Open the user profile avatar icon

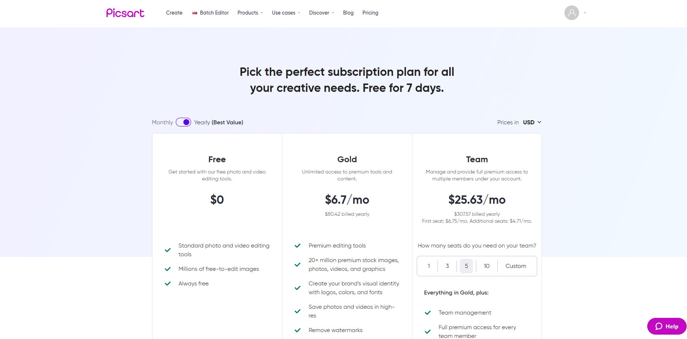(x=571, y=13)
